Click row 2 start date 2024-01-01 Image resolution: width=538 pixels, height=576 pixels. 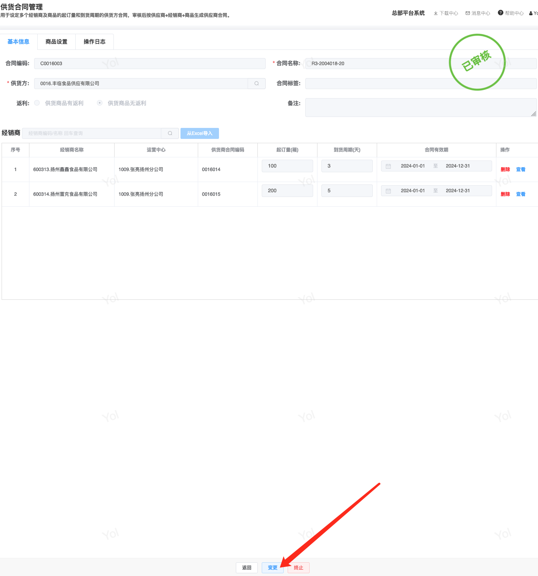pyautogui.click(x=413, y=191)
